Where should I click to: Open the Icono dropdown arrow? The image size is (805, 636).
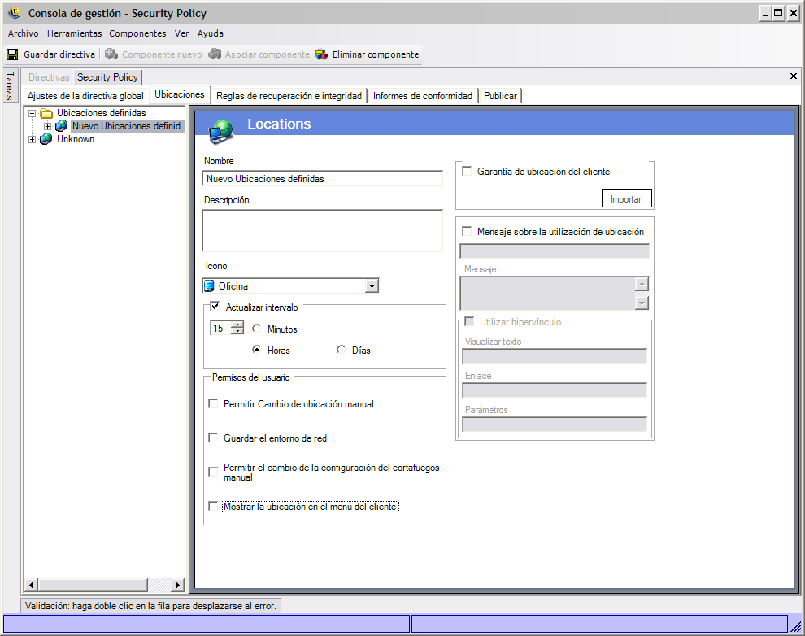372,286
